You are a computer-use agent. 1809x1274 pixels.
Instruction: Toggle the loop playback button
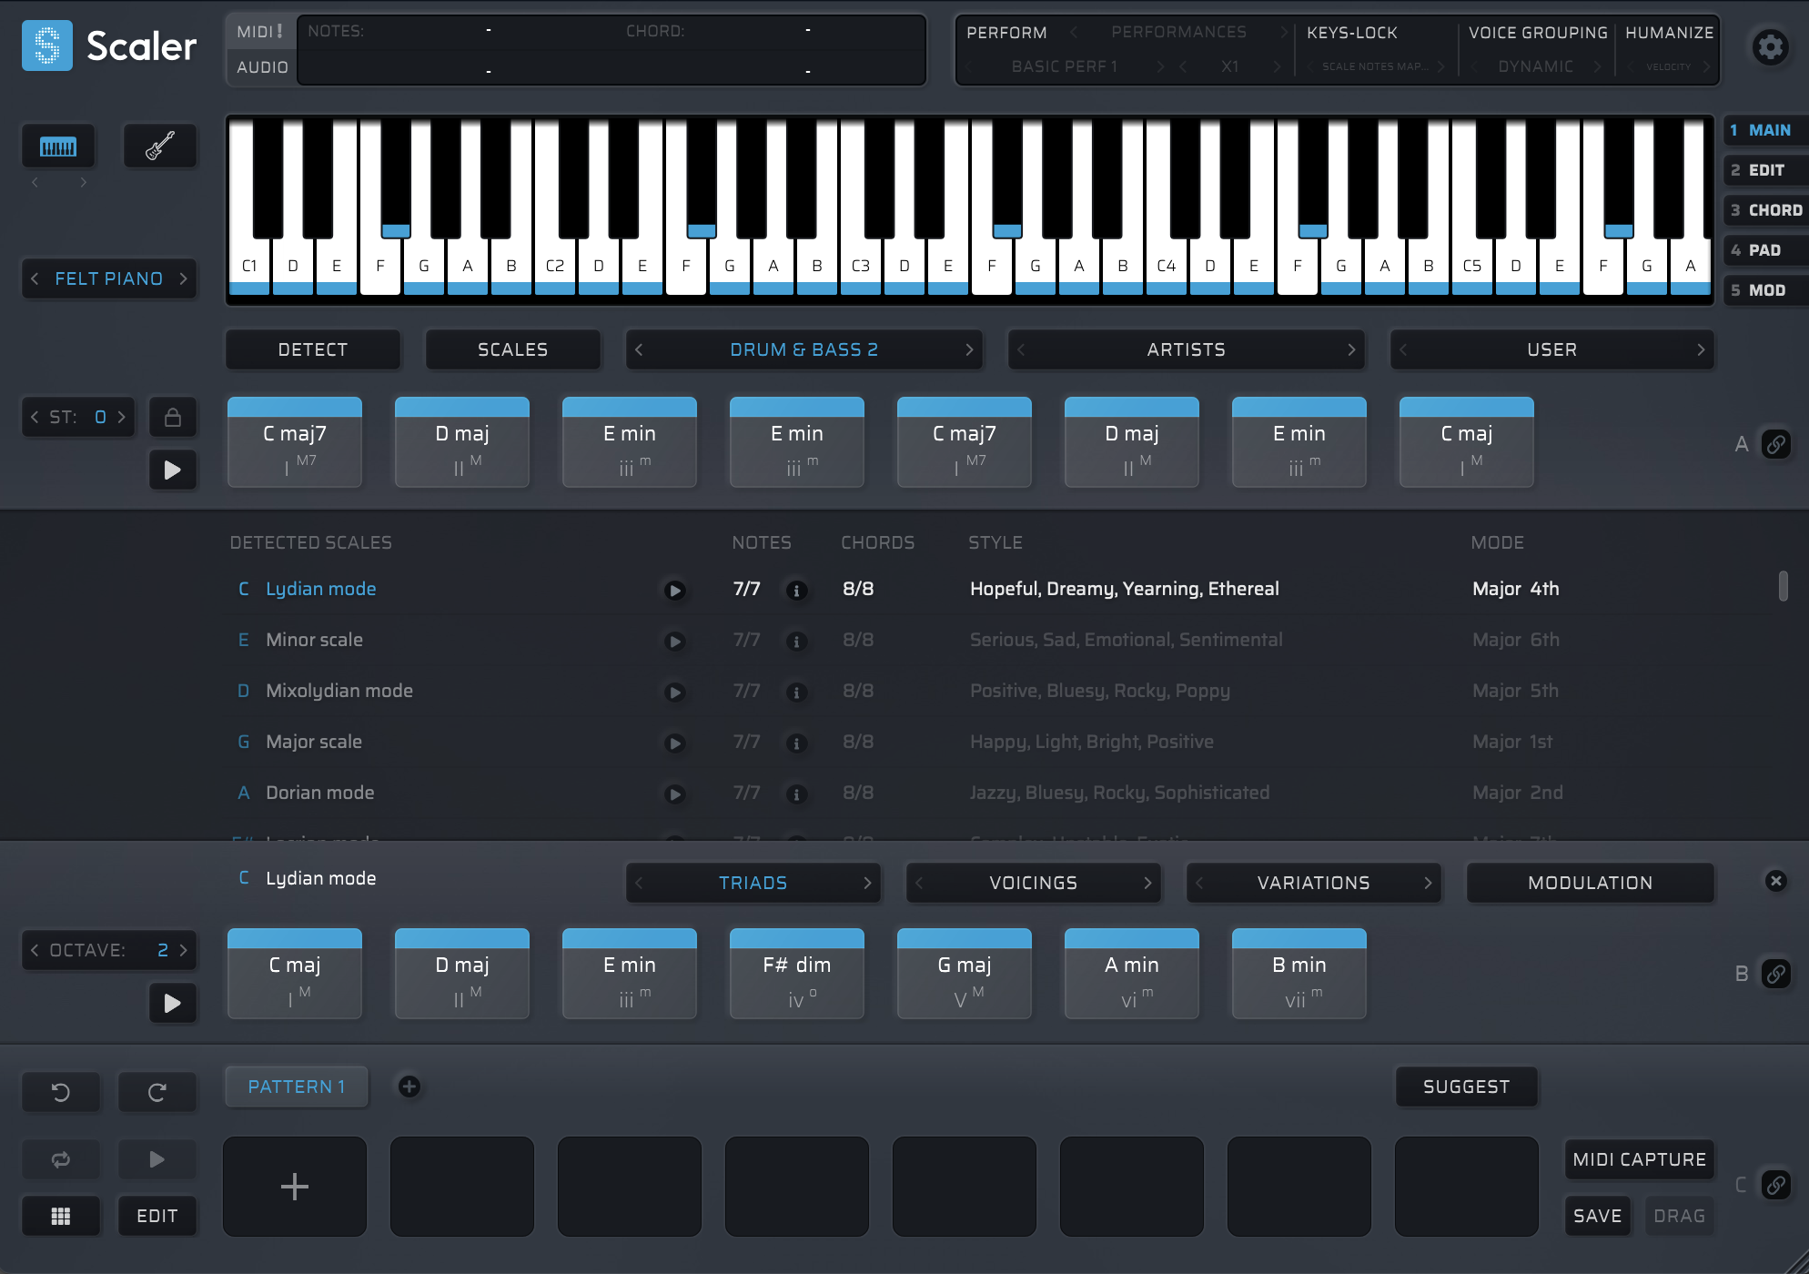(61, 1159)
